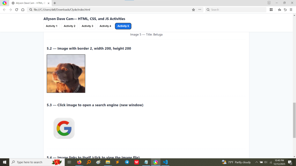This screenshot has width=296, height=166.
Task: Open the Activity 3 tab
Action: 87,26
